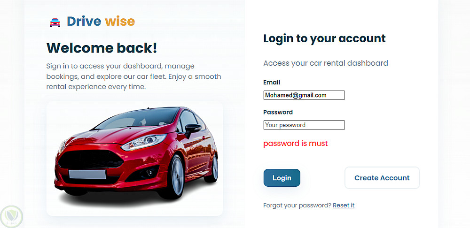Screen dimensions: 470x228
Task: Click the blank license plate on car
Action: pyautogui.click(x=87, y=174)
